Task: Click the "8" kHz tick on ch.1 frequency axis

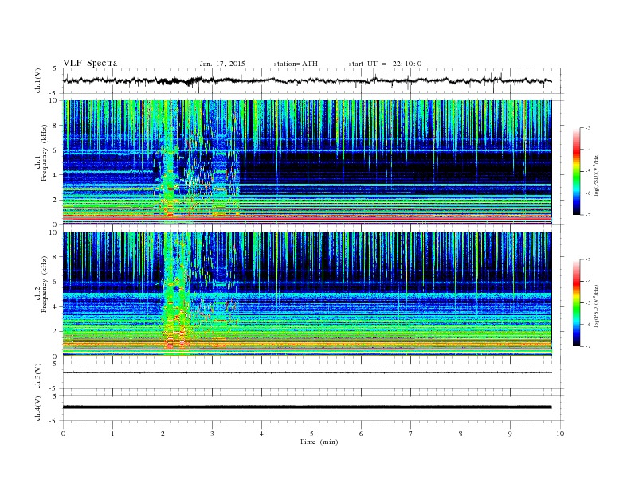Action: (56, 126)
